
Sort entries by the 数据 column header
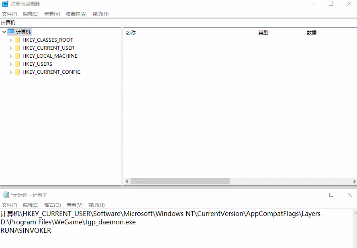pyautogui.click(x=311, y=32)
